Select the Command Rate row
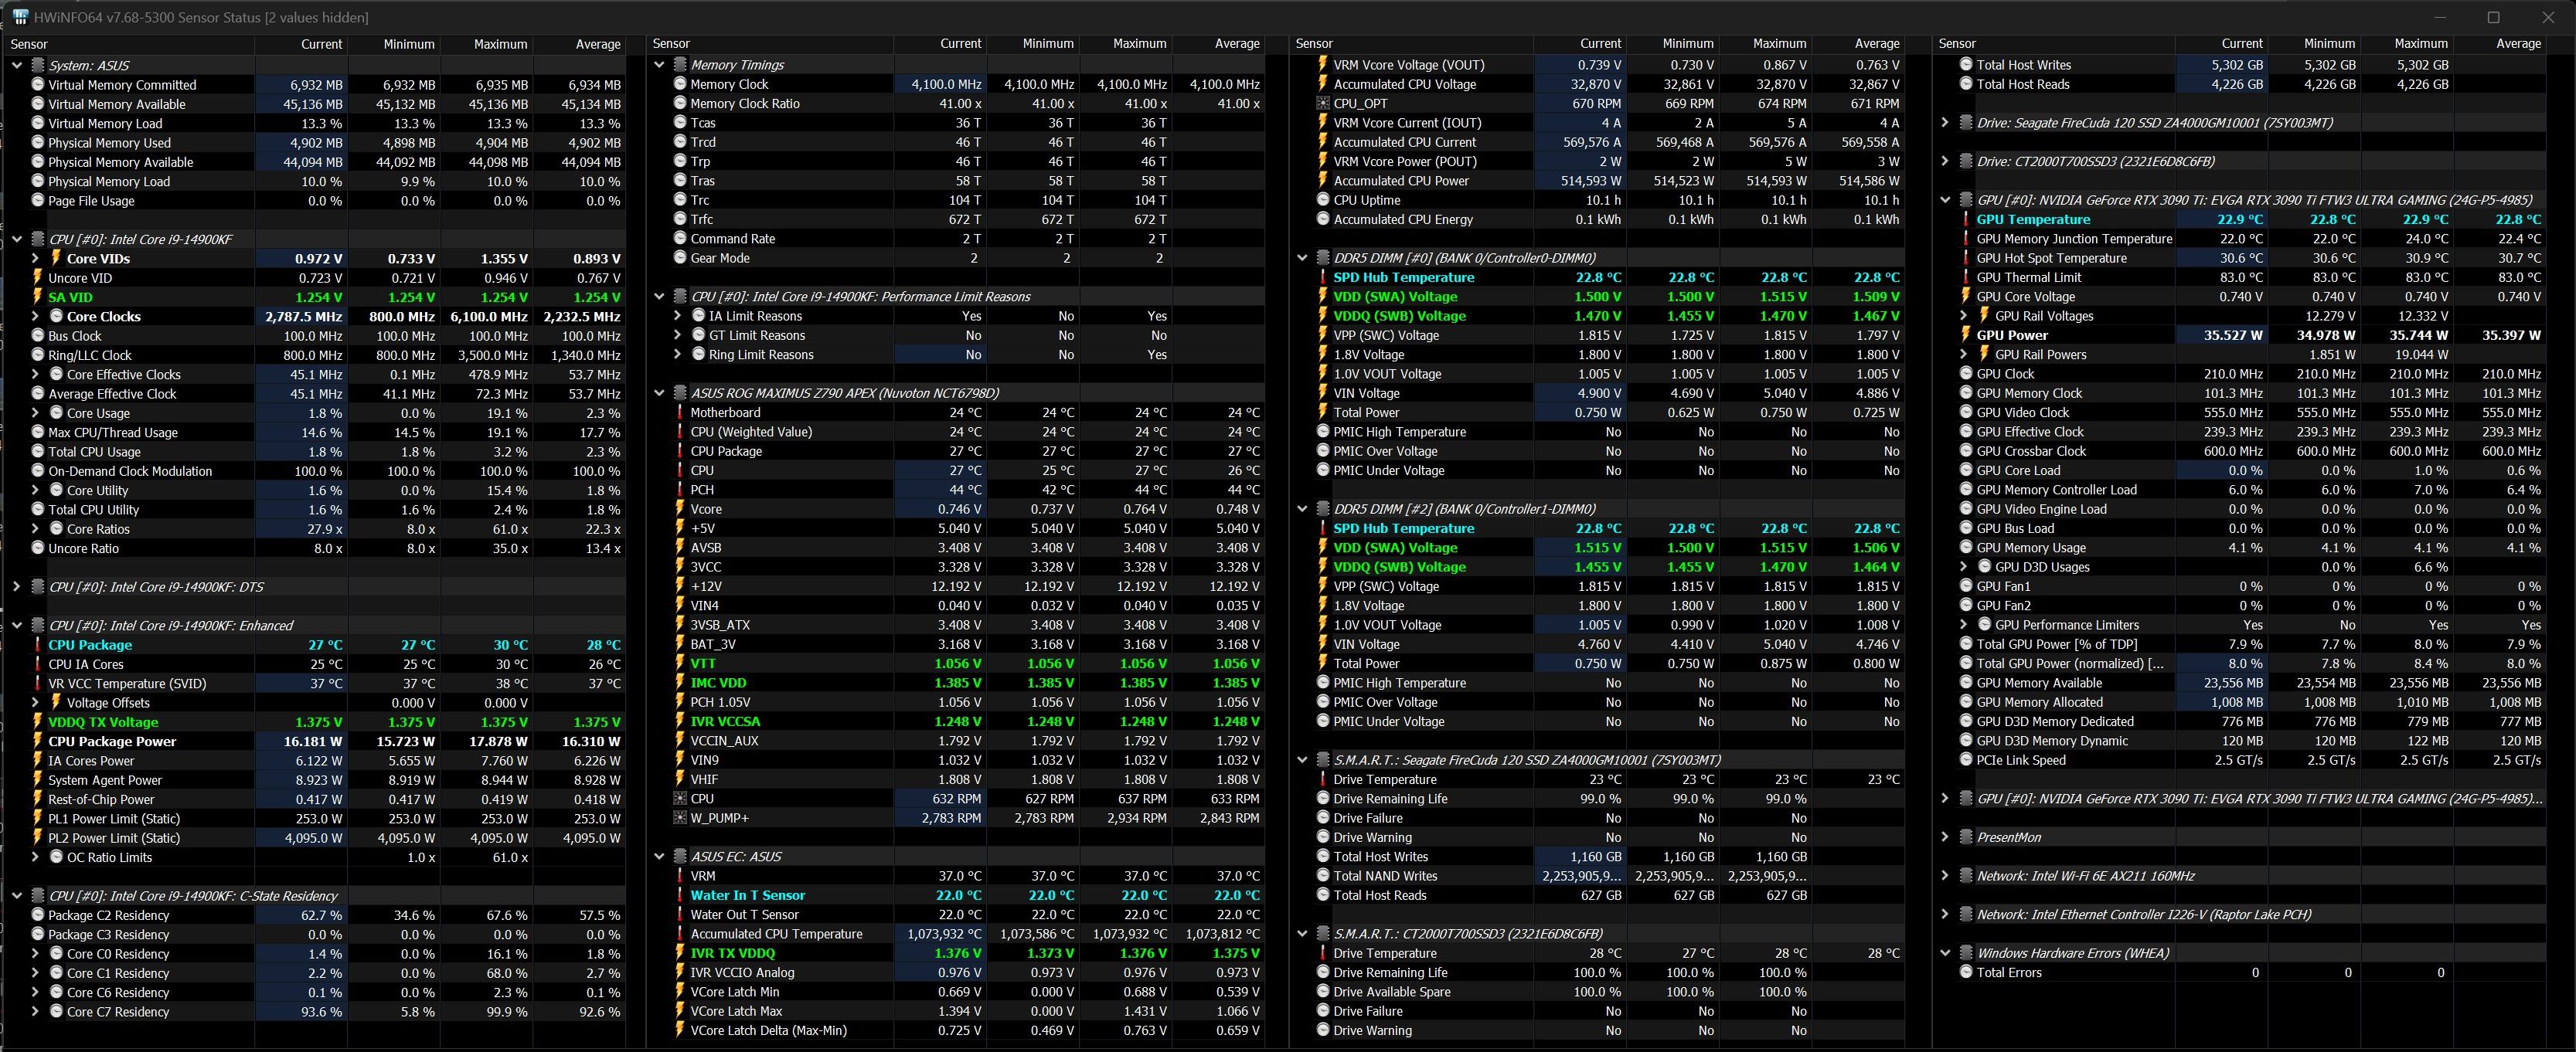The height and width of the screenshot is (1052, 2576). (x=958, y=239)
